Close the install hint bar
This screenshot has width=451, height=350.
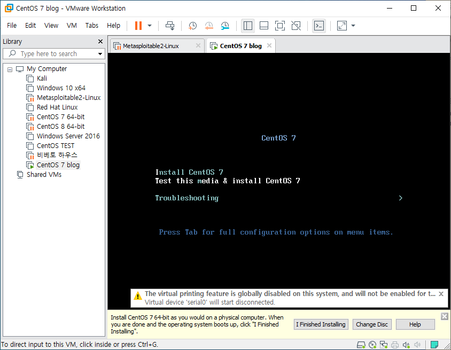[445, 316]
